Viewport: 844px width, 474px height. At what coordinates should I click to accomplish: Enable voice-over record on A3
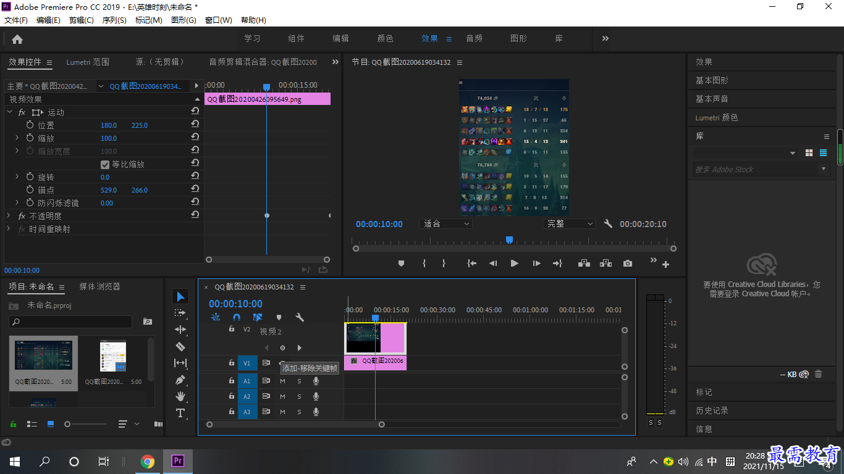pos(316,412)
